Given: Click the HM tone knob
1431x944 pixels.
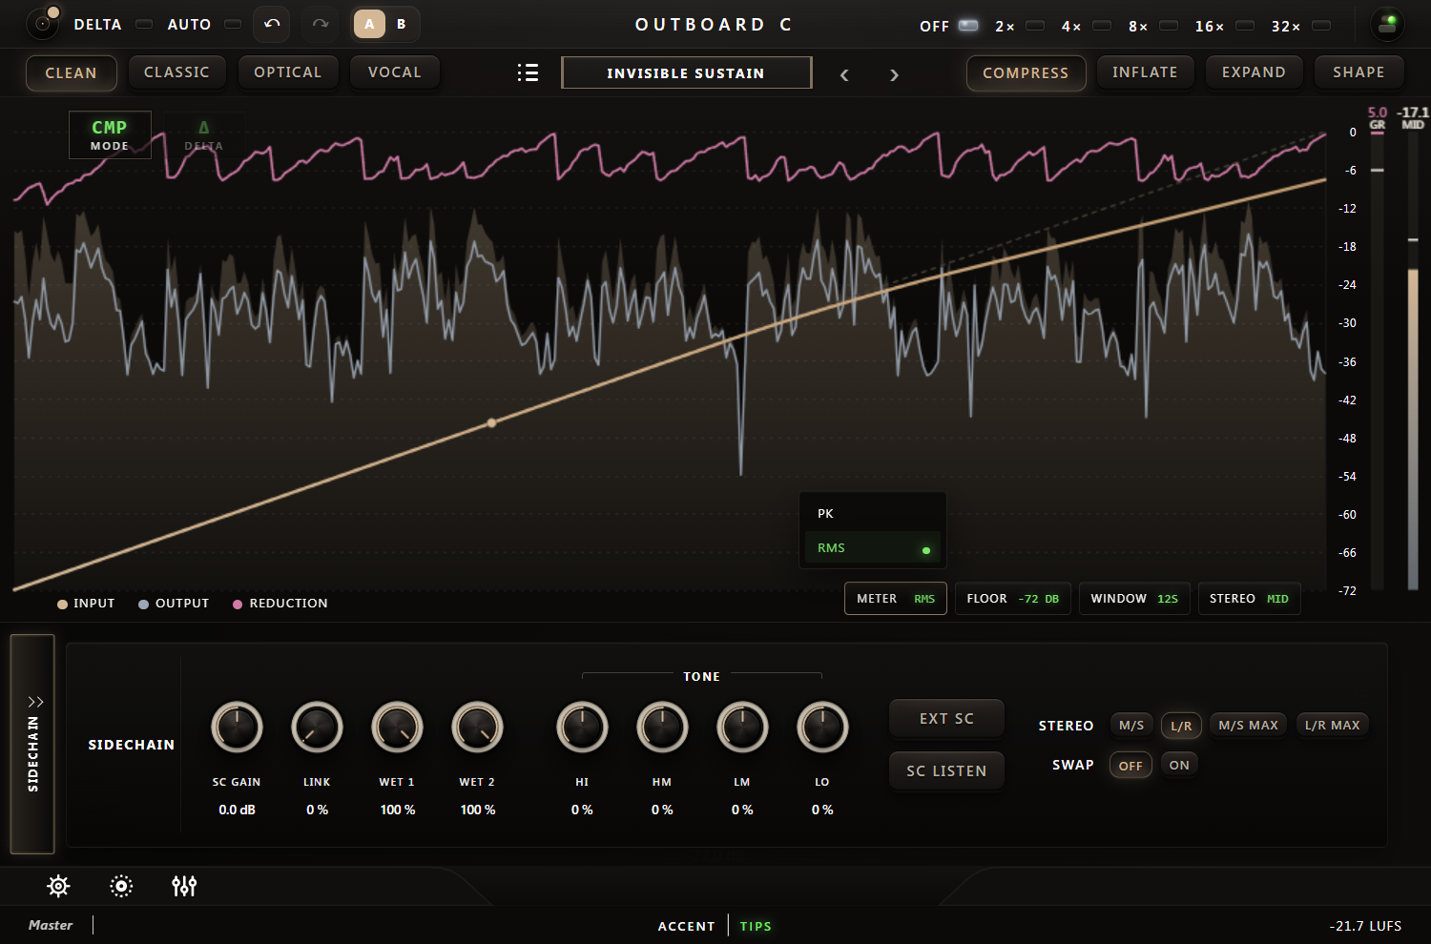Looking at the screenshot, I should point(662,728).
